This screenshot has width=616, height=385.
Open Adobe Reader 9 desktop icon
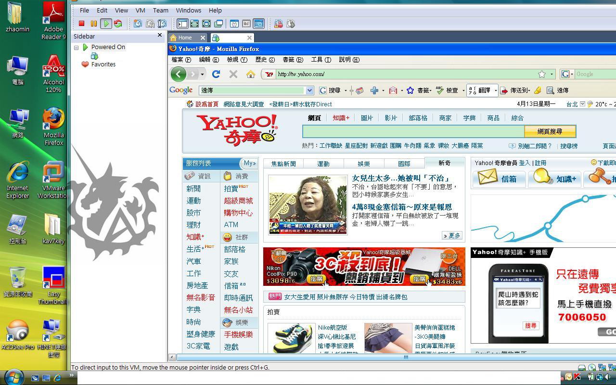tap(53, 20)
